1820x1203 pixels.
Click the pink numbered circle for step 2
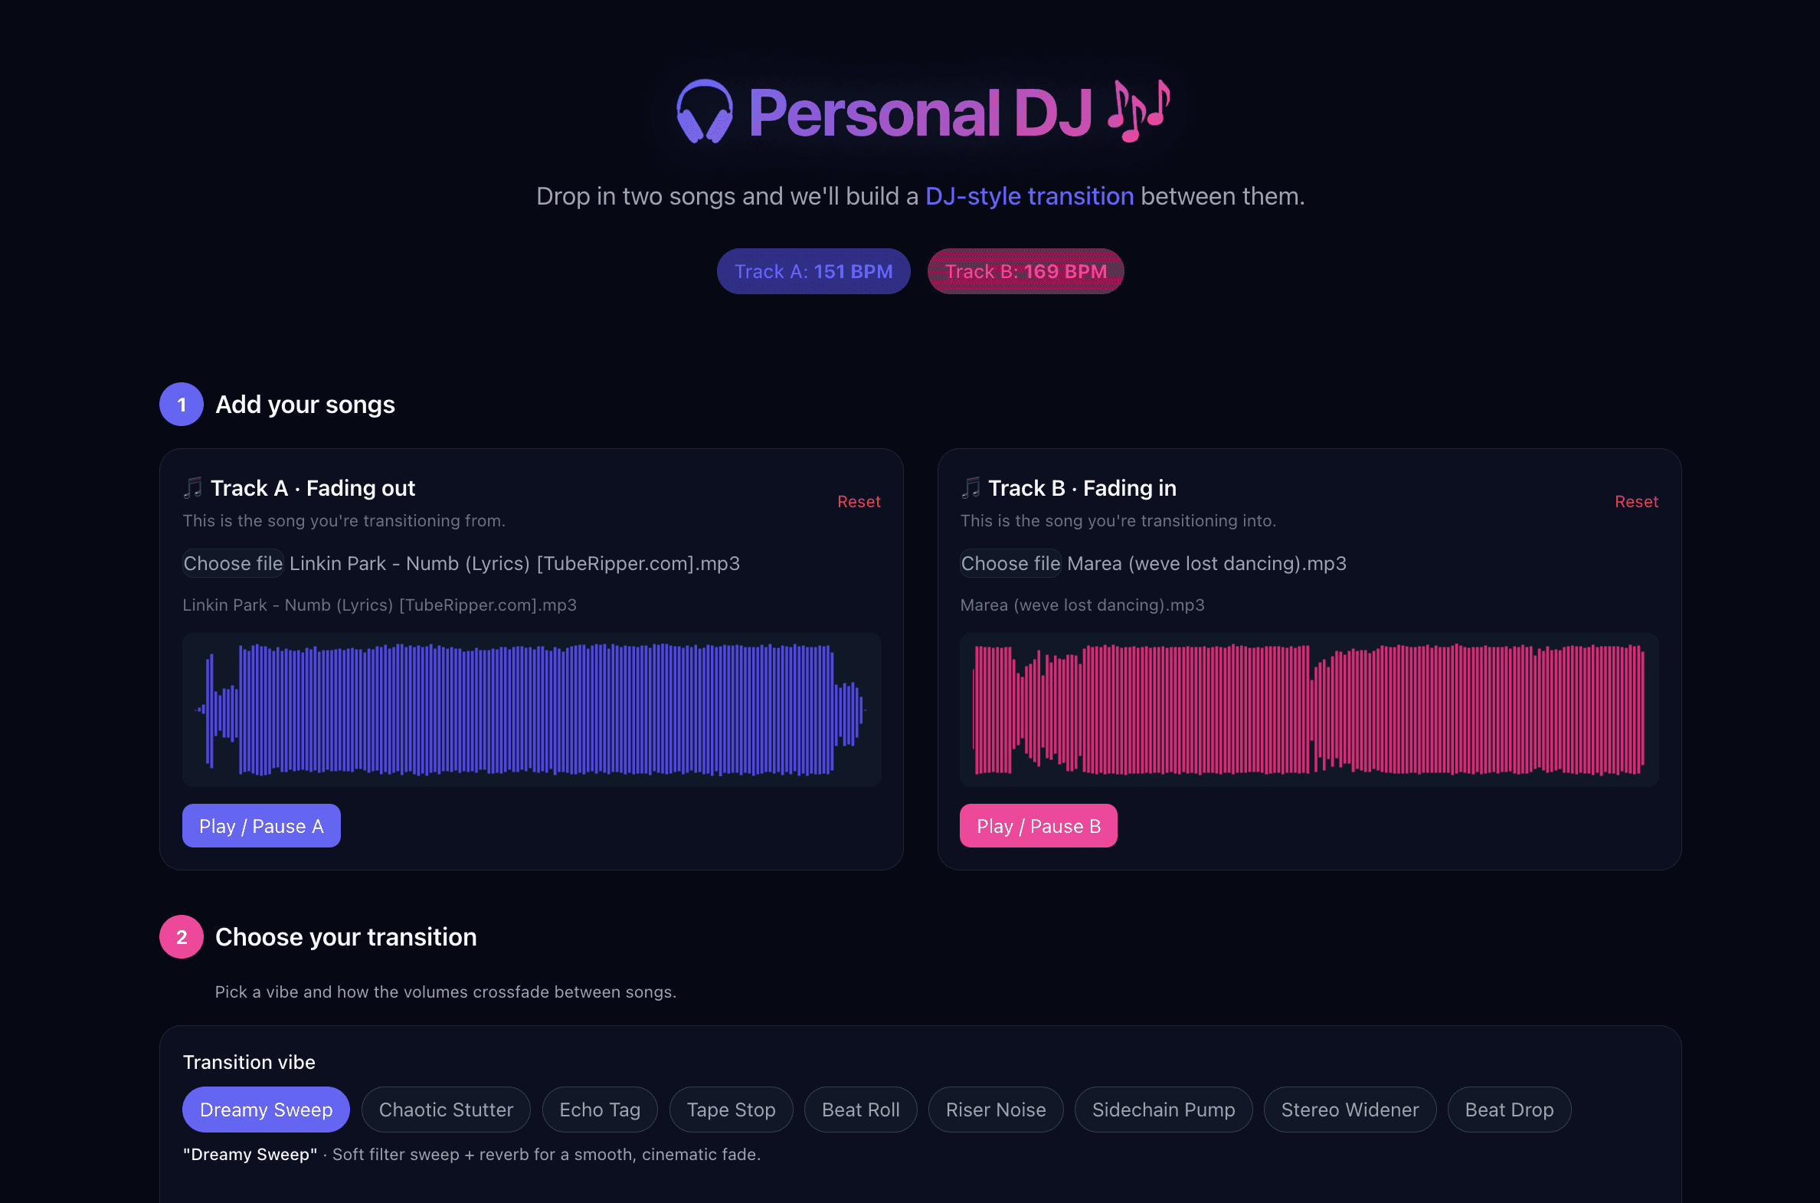(x=181, y=937)
